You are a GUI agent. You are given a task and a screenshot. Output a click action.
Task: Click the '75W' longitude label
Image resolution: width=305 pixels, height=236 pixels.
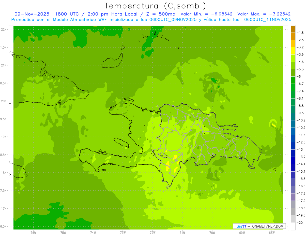pyautogui.click(x=63, y=233)
